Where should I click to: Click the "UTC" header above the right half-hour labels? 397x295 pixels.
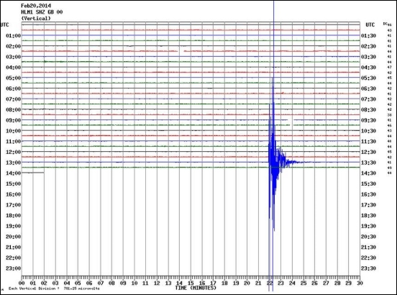370,24
